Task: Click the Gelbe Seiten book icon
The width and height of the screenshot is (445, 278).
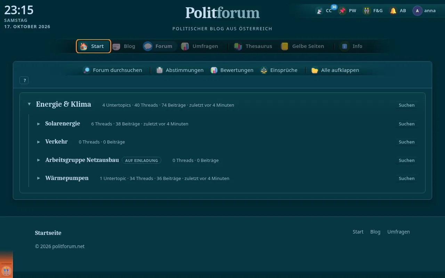Action: click(x=284, y=46)
